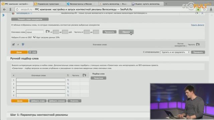Click keyword input in row 2
Image resolution: width=214 pixels, height=120 pixels.
(41, 84)
